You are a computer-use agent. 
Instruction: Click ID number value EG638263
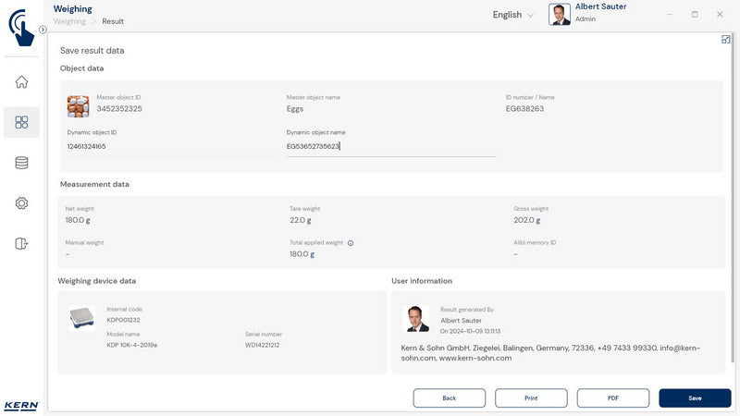(x=524, y=108)
